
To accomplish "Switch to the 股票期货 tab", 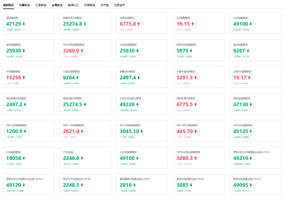I will [24, 5].
